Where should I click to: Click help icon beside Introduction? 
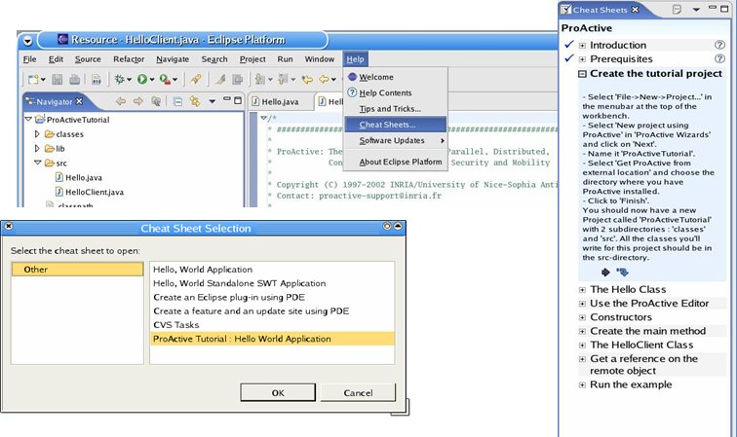pyautogui.click(x=719, y=45)
